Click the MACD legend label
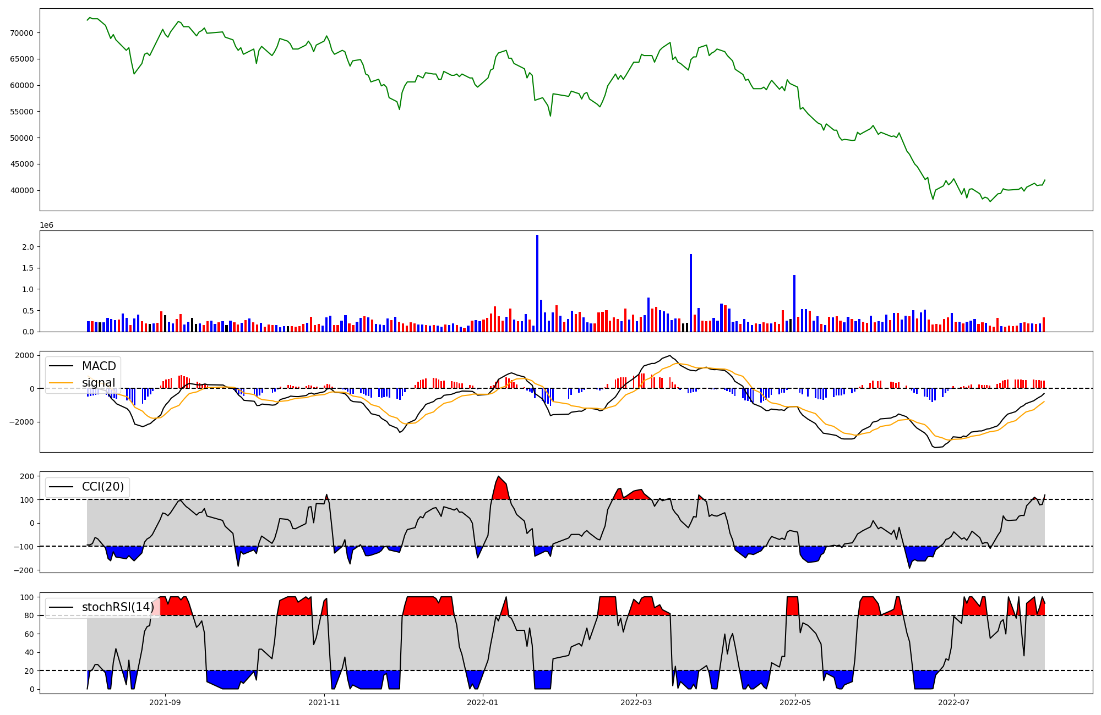This screenshot has width=1101, height=715. pos(99,366)
